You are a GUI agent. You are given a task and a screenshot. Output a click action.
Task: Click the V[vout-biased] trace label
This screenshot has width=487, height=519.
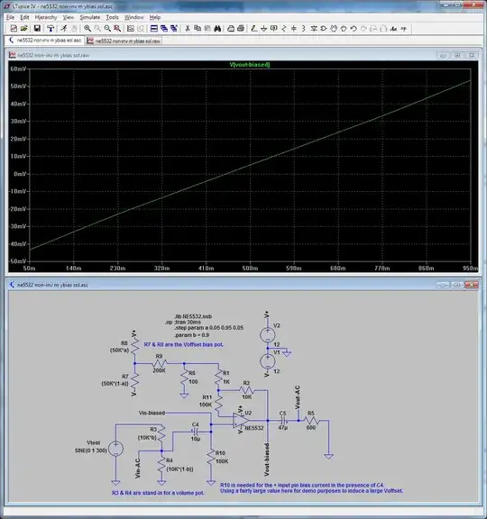[x=250, y=65]
